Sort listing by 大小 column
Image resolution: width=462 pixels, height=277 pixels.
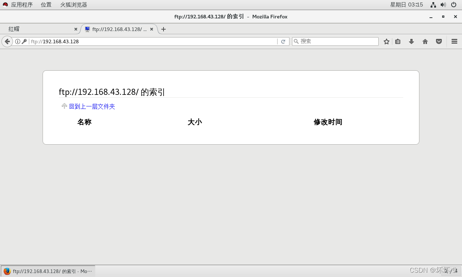(195, 122)
